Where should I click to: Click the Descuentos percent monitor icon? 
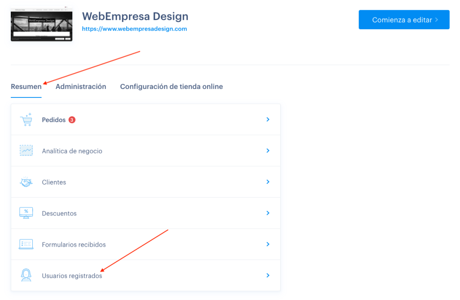(x=26, y=213)
